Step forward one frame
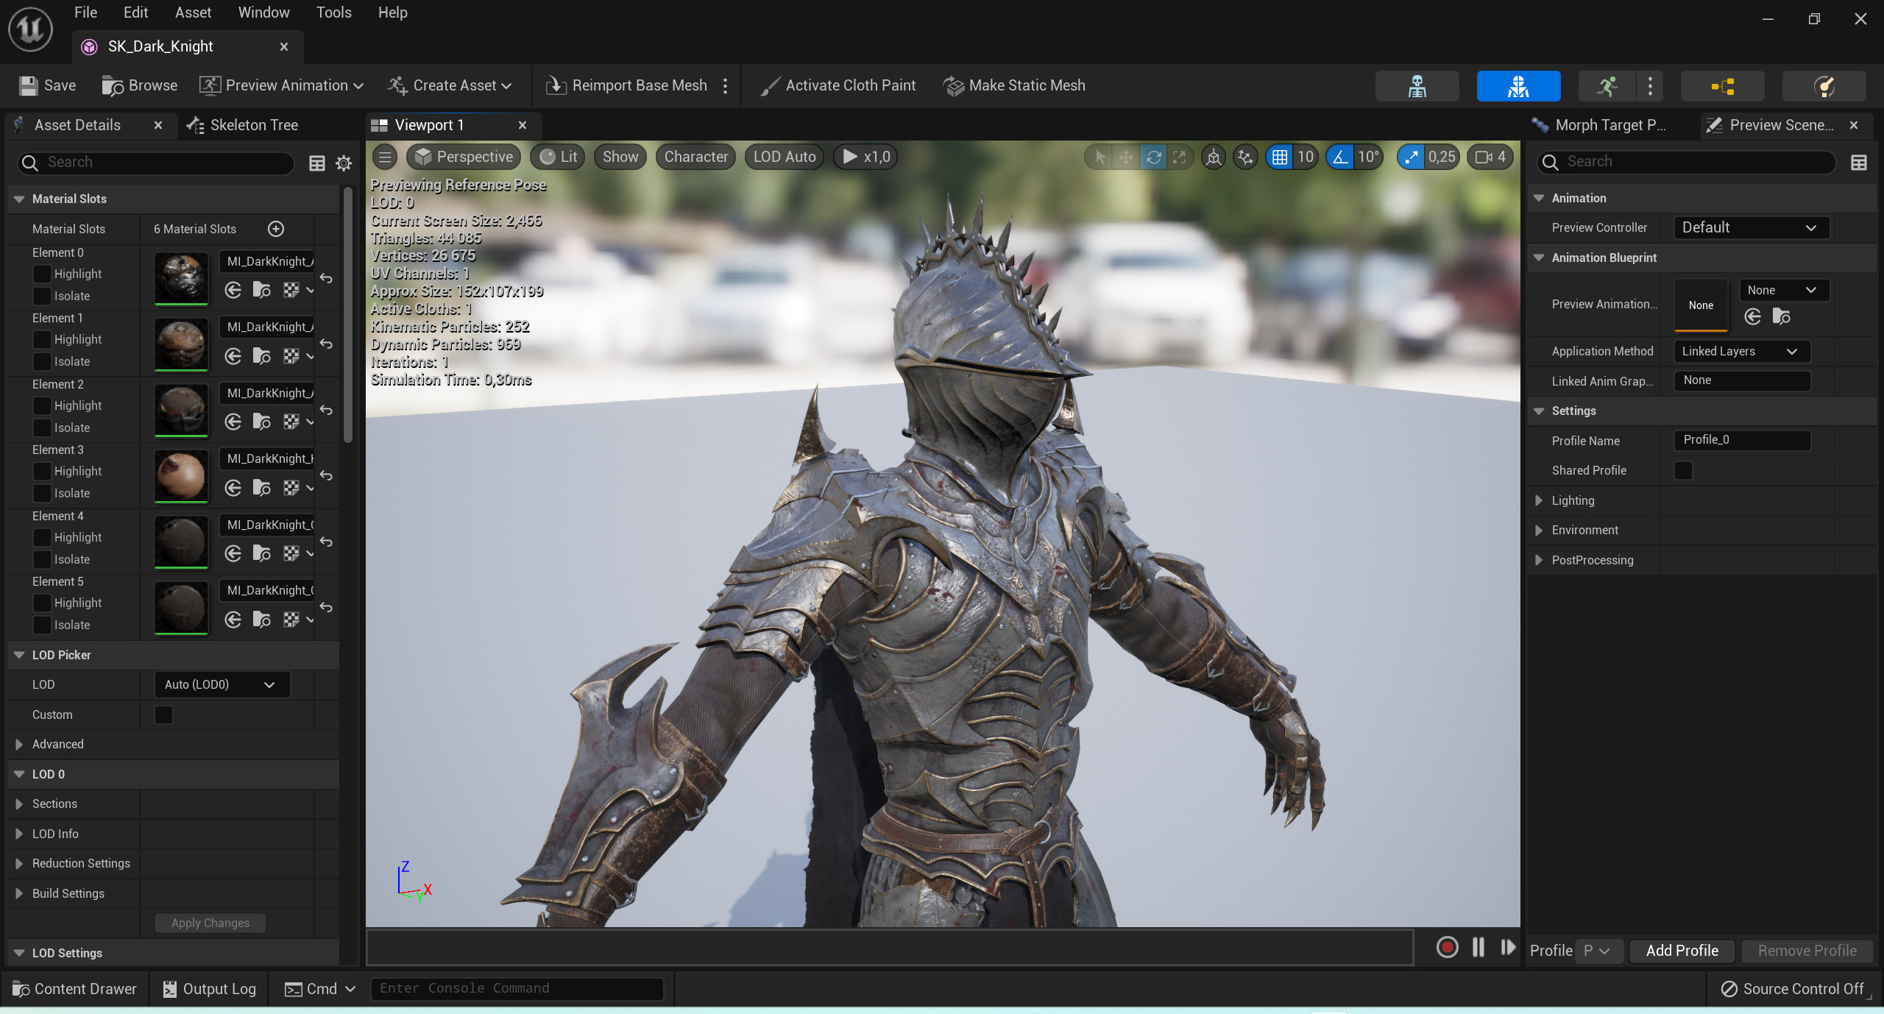Image resolution: width=1884 pixels, height=1014 pixels. [x=1508, y=947]
